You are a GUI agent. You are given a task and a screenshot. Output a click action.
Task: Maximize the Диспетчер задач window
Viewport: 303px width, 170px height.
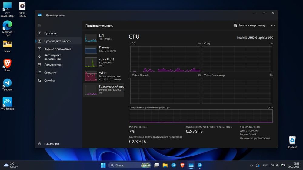[264, 13]
